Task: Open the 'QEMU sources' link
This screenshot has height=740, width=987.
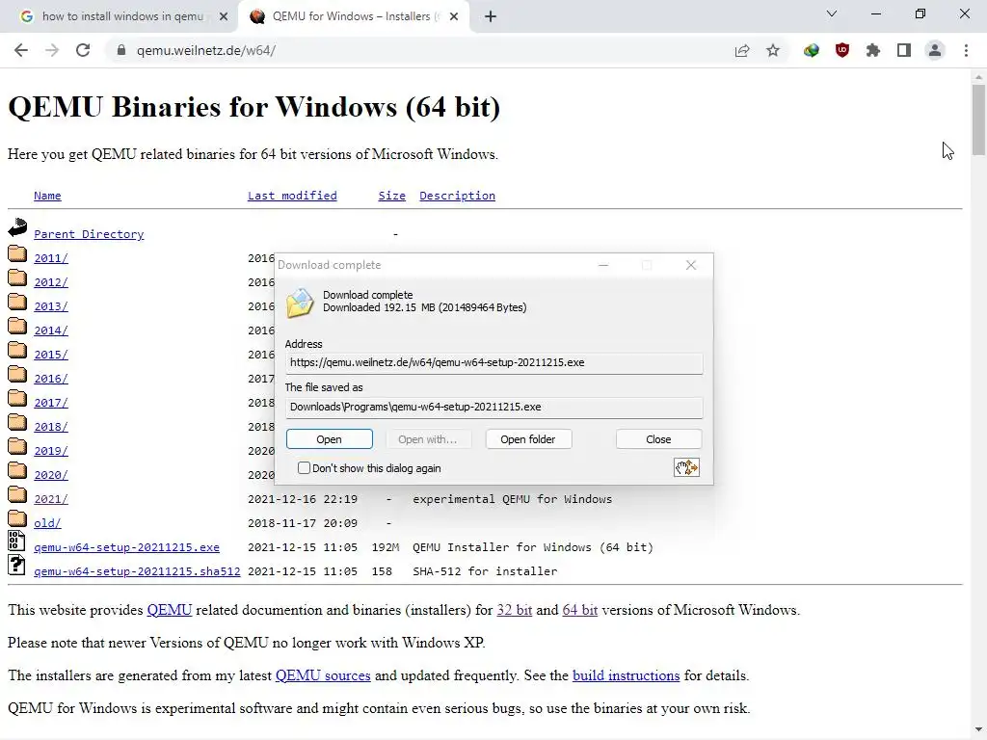Action: pyautogui.click(x=323, y=675)
